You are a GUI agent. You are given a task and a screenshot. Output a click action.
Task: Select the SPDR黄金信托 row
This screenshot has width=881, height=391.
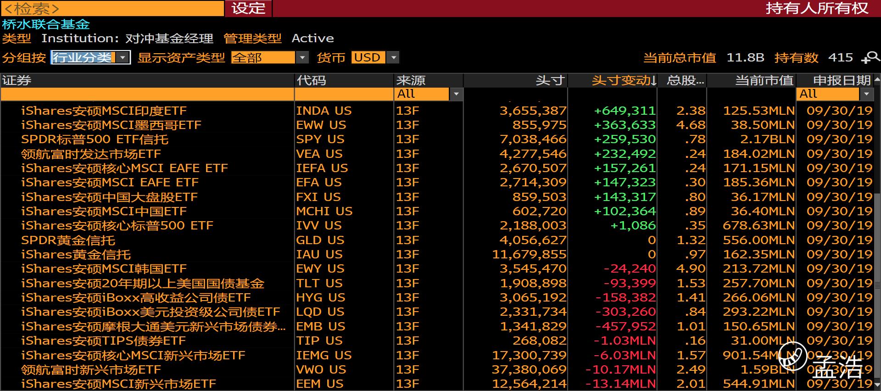point(437,240)
